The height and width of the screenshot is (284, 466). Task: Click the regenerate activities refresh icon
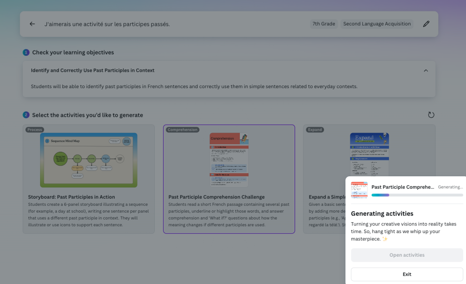tap(431, 115)
